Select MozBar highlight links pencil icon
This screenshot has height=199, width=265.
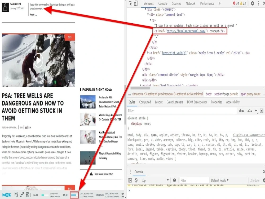[22, 194]
